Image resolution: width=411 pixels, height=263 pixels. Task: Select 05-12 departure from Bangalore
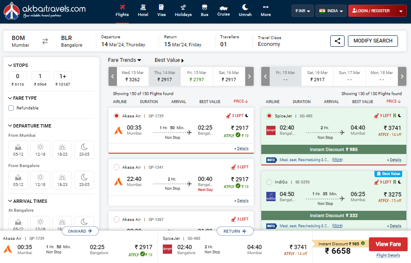click(18, 180)
